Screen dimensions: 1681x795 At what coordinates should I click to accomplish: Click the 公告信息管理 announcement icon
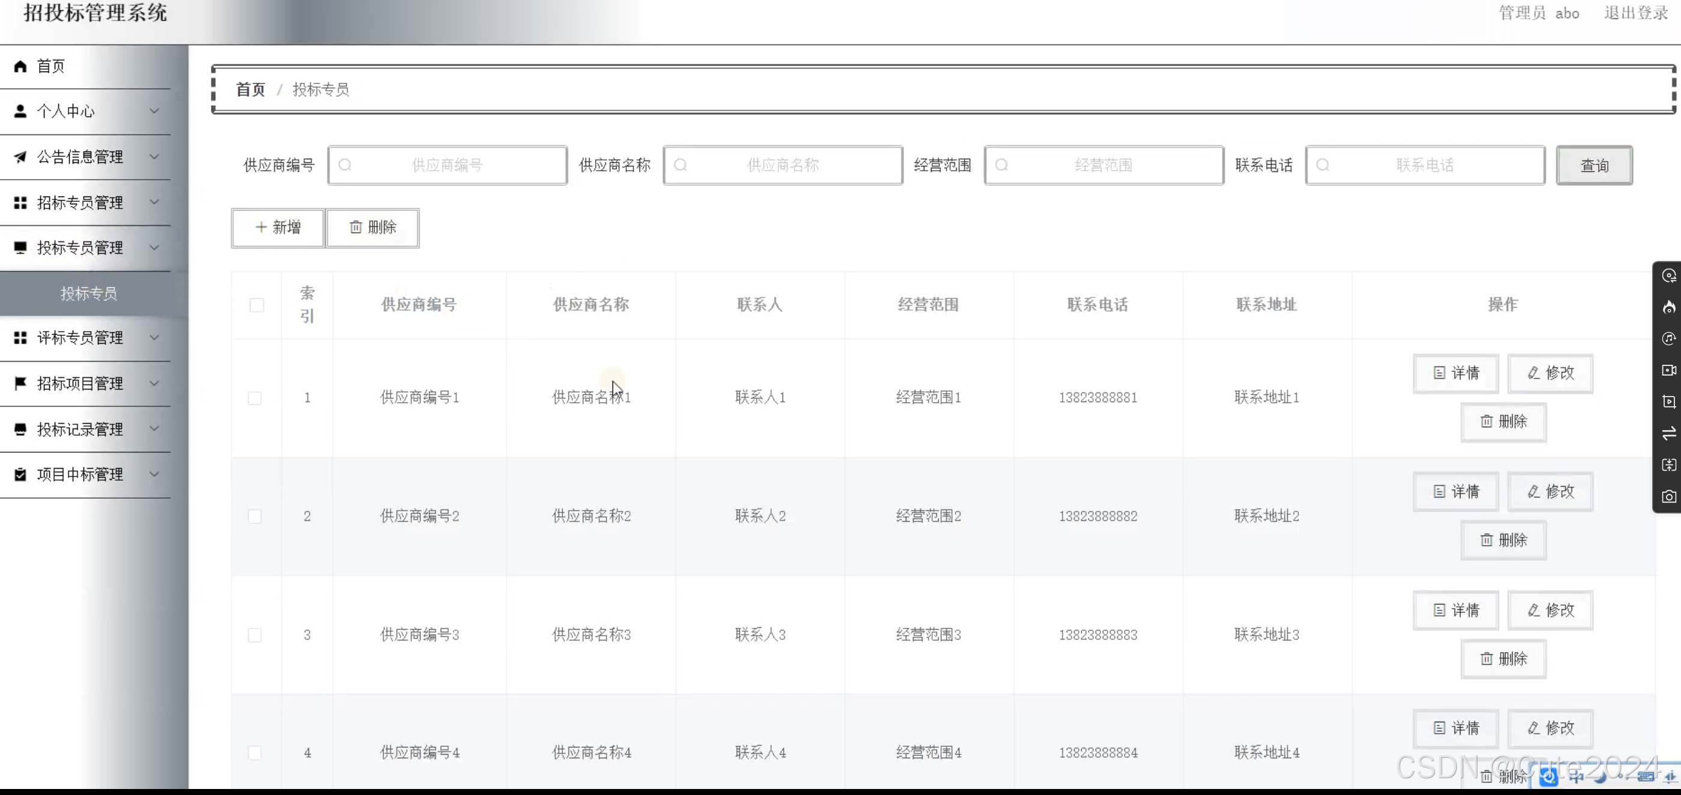(20, 157)
